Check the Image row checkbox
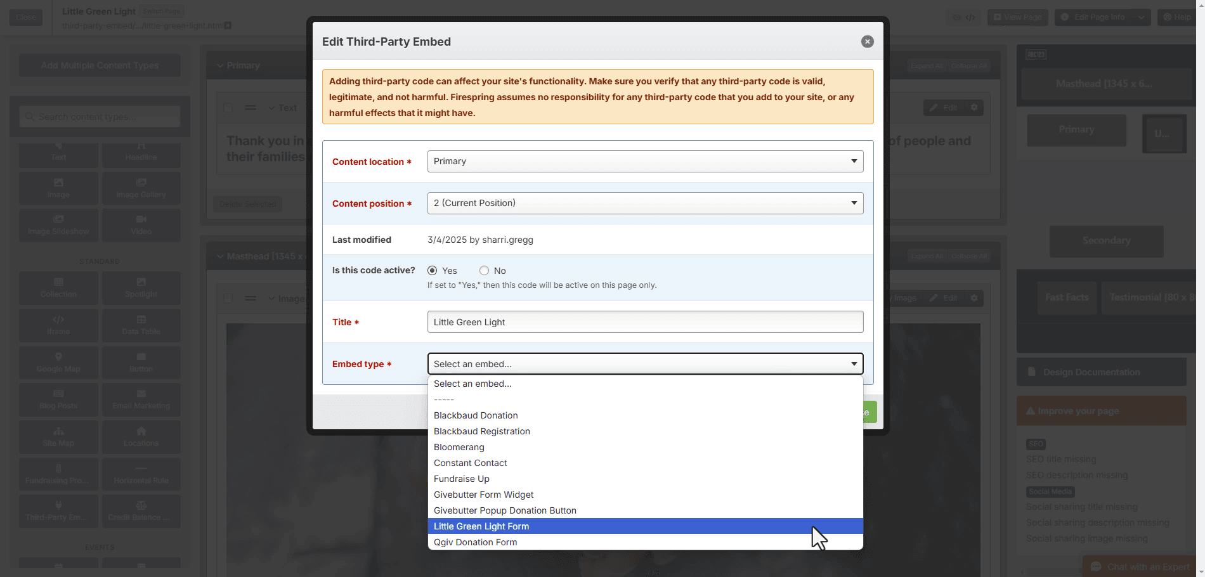This screenshot has height=577, width=1205. (x=228, y=299)
